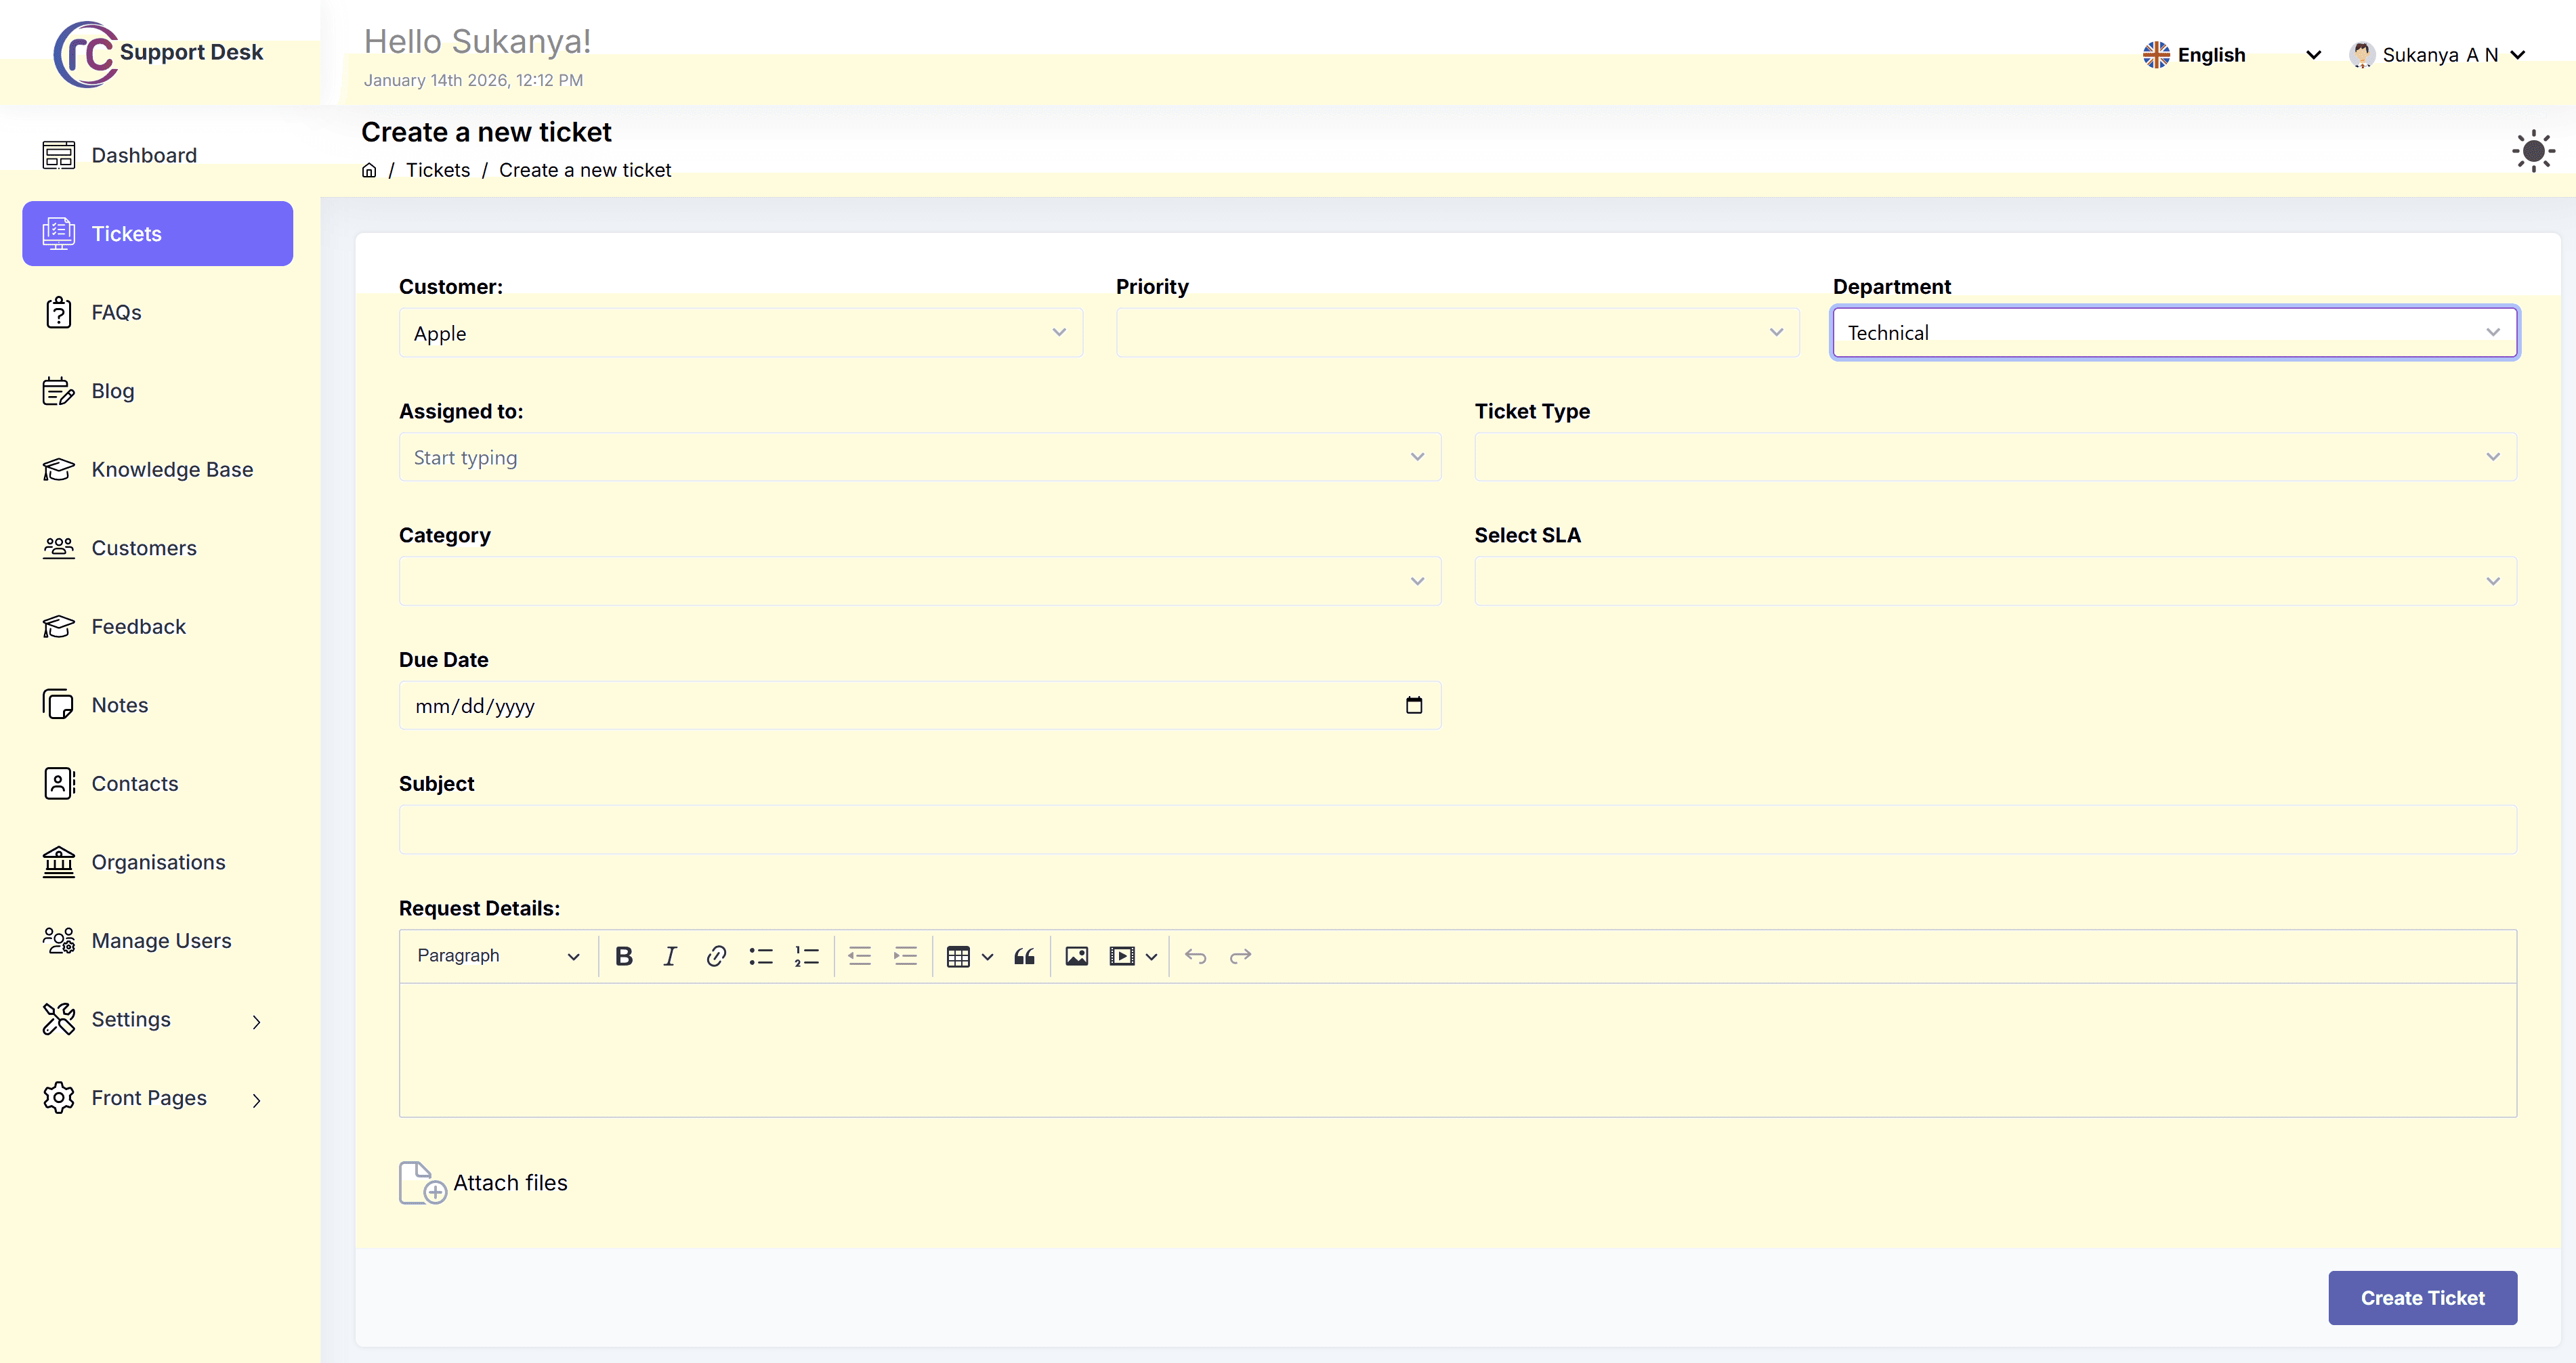Insert a bulleted list
Screen dimensions: 2576x1363
(x=761, y=956)
